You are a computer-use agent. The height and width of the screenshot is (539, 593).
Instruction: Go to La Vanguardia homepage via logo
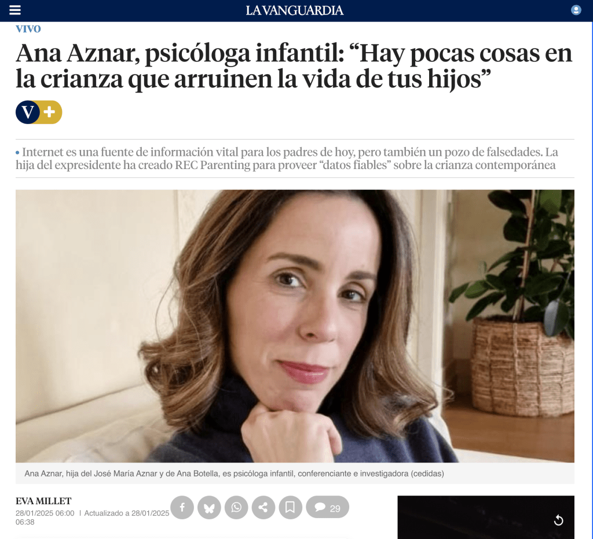[295, 10]
